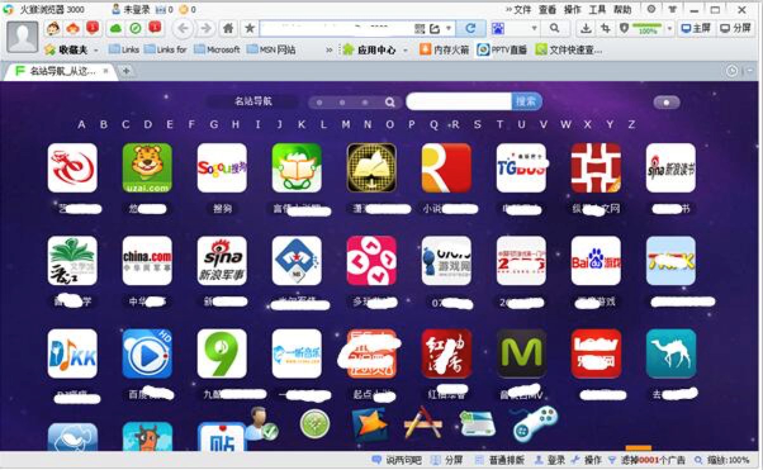Click the 搜索 search button

(x=526, y=101)
